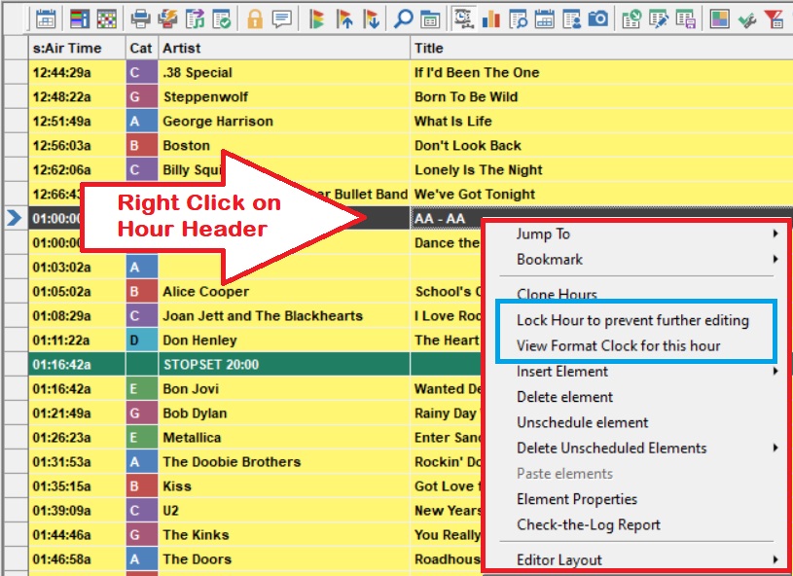Select Check-the-Log Report menu entry

(x=588, y=525)
